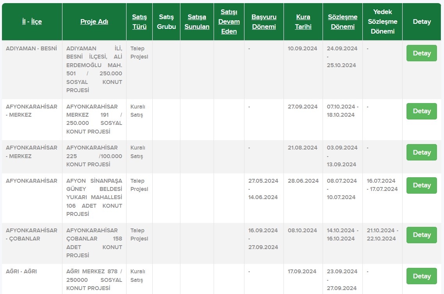Click the Satış Grubu column header

coord(166,22)
